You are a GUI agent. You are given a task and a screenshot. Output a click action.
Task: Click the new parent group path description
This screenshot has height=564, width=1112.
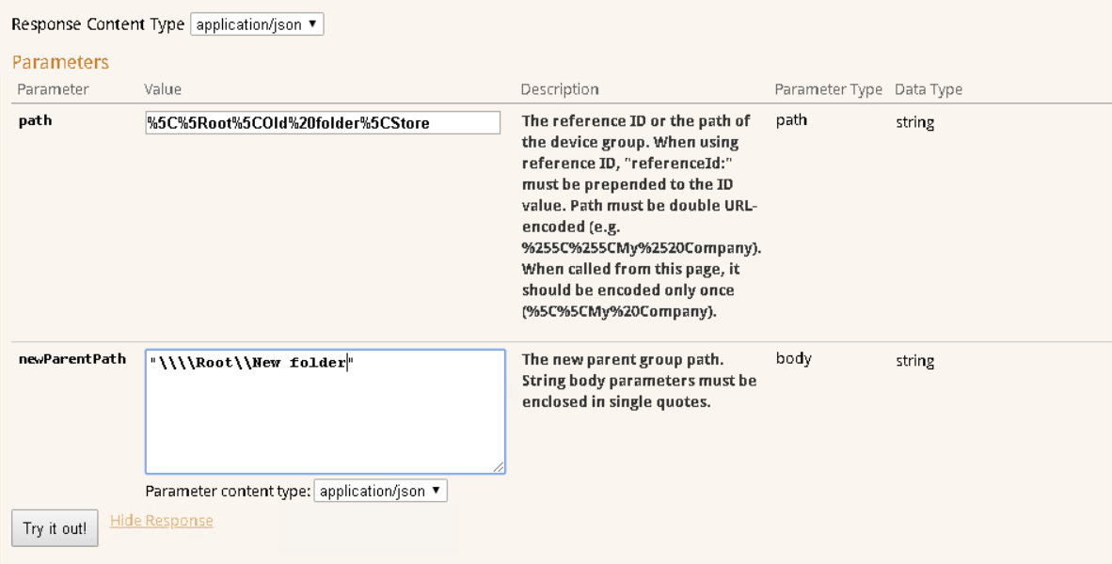tap(639, 381)
